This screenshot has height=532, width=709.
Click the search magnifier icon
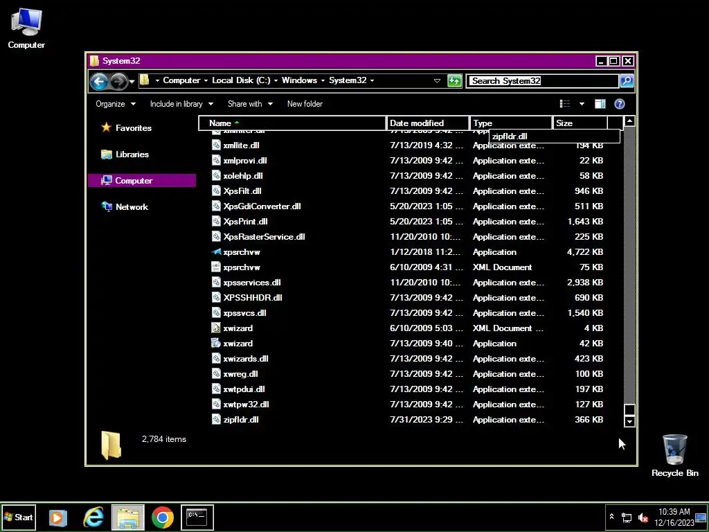(627, 81)
